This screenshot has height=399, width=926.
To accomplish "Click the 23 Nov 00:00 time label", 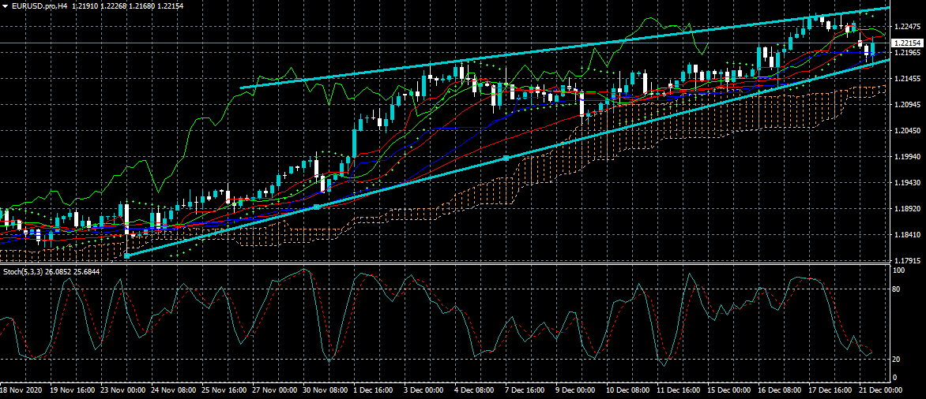I will click(123, 390).
